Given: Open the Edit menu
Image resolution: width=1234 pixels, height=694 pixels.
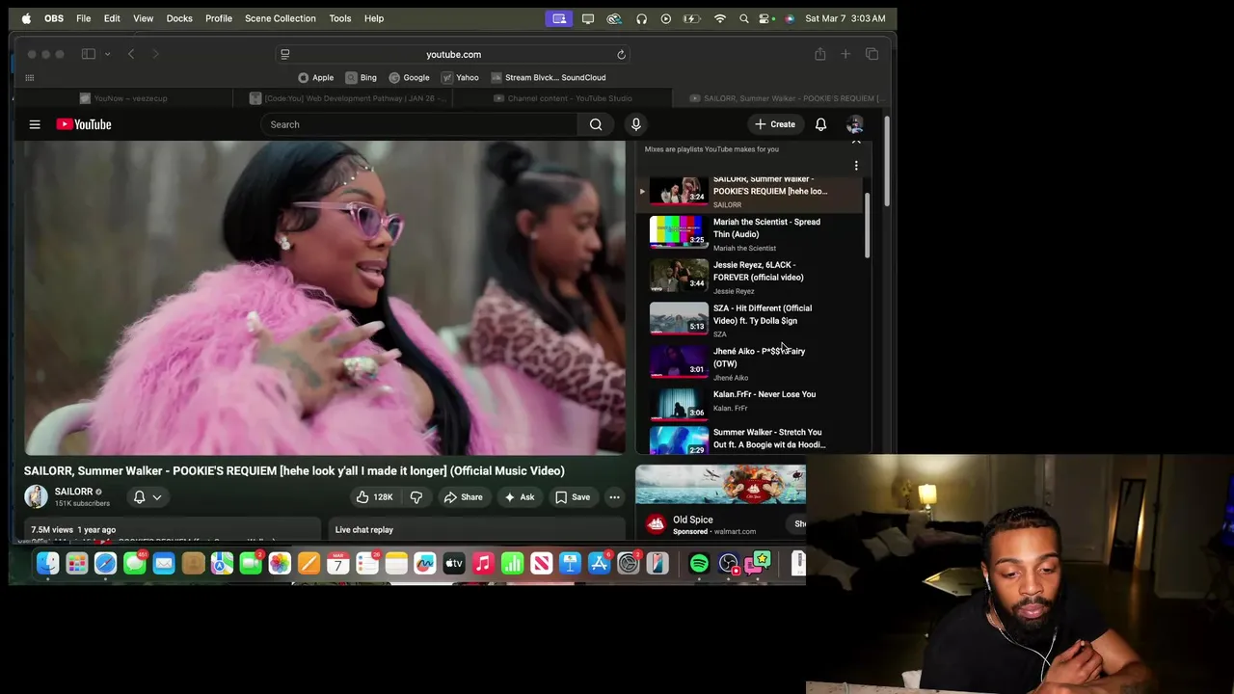Looking at the screenshot, I should pos(112,18).
